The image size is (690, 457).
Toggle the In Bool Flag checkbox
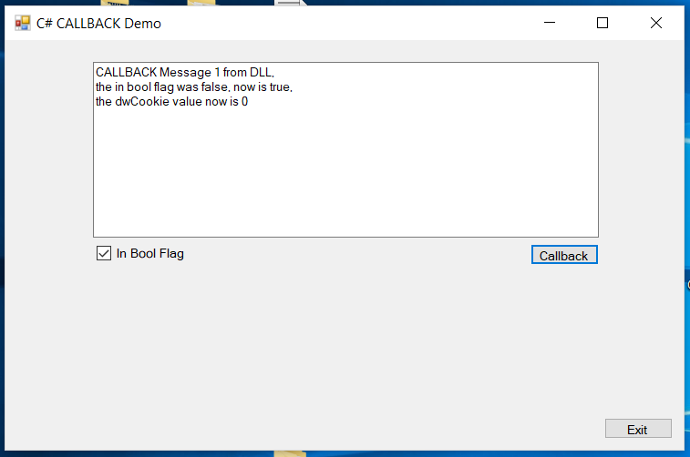[x=104, y=253]
